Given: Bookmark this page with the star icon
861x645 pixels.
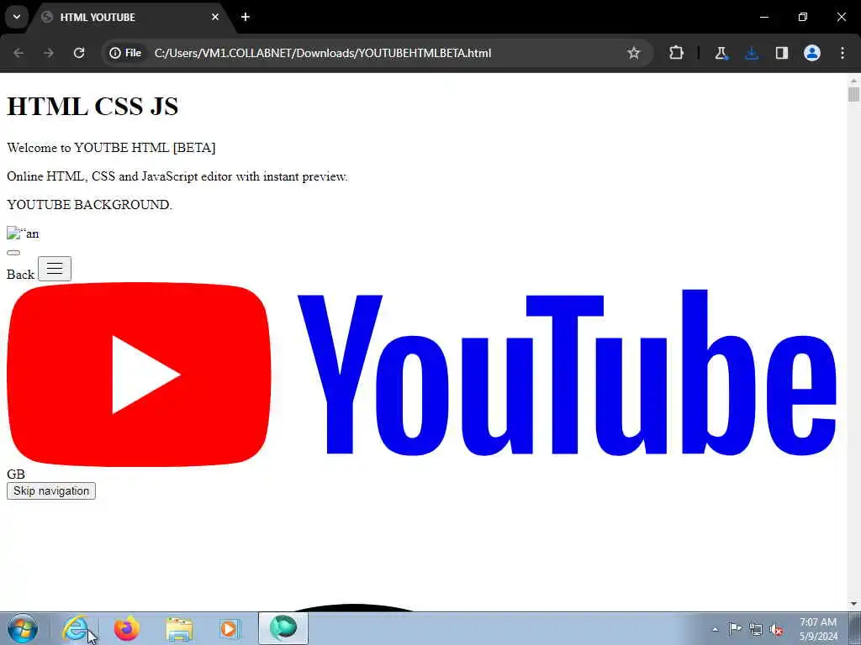Looking at the screenshot, I should (x=634, y=53).
